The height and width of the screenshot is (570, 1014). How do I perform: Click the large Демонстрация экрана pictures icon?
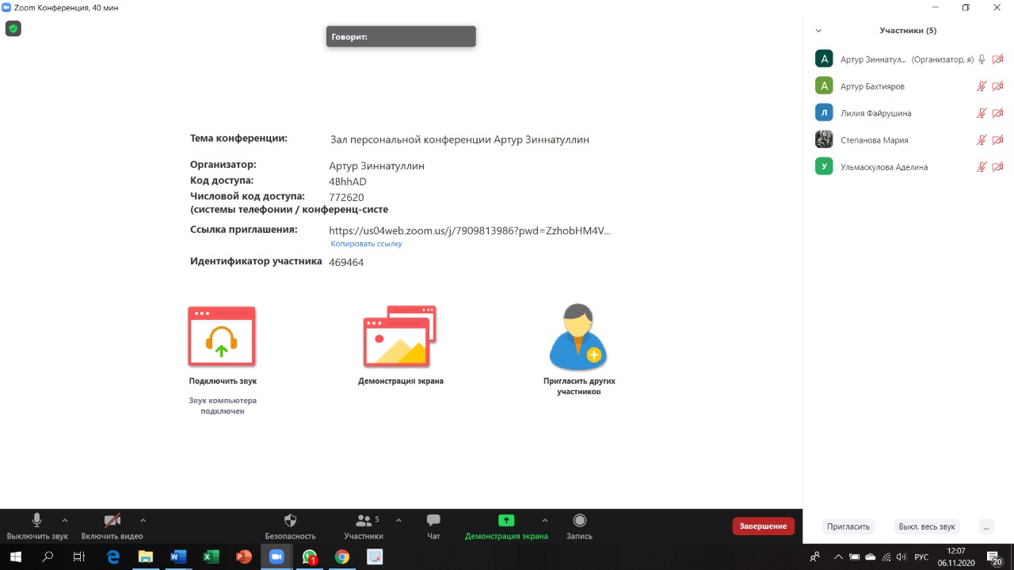tap(399, 337)
